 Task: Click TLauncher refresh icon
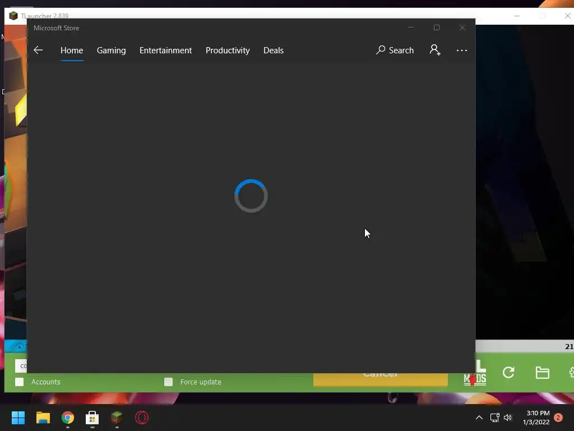[508, 373]
